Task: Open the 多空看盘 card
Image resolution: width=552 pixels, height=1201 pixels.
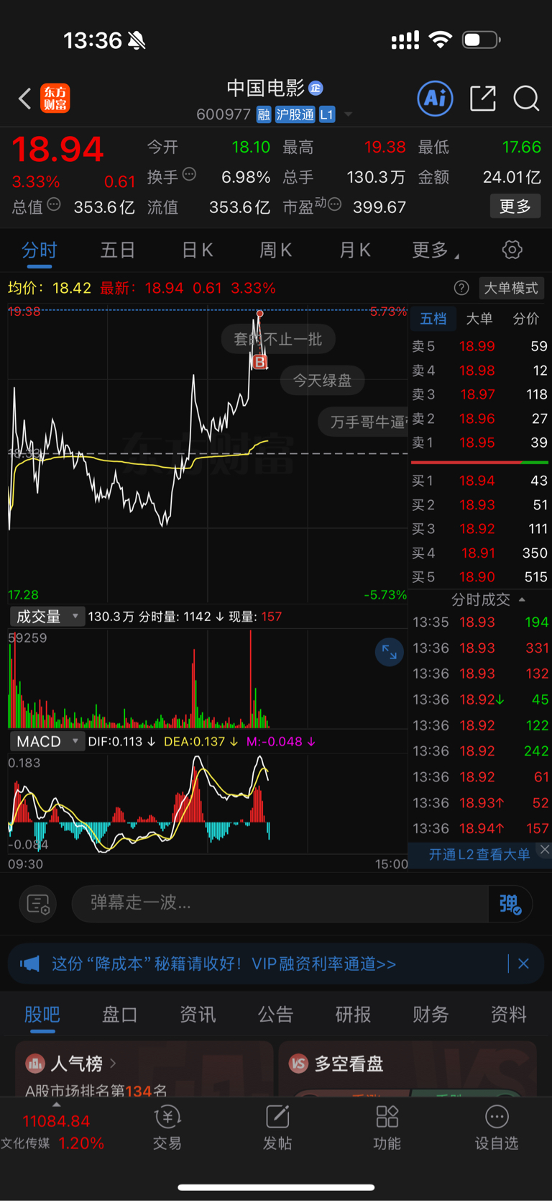Action: coord(408,1069)
